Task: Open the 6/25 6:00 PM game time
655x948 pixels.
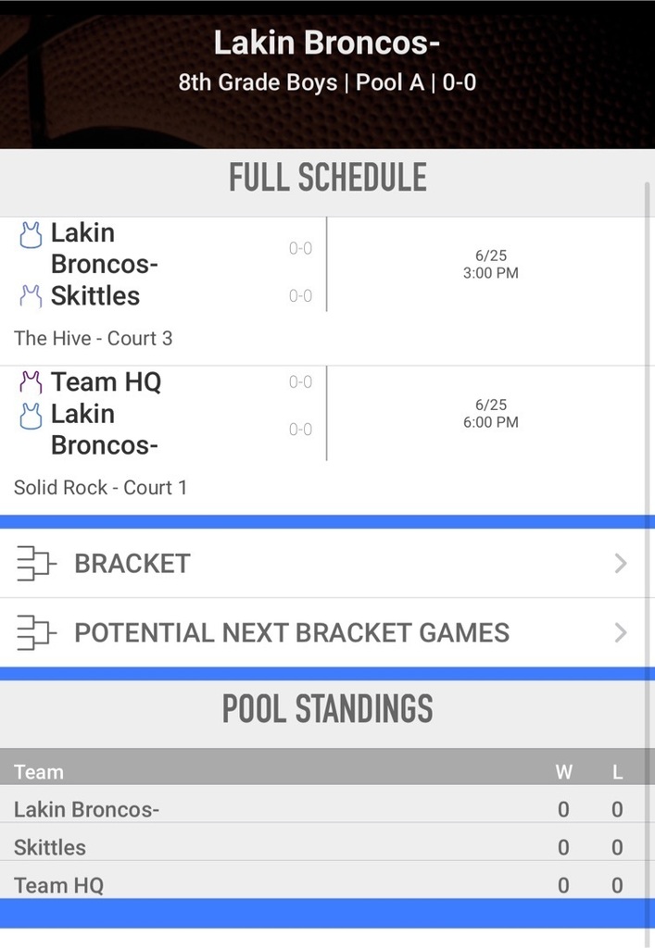Action: click(490, 414)
